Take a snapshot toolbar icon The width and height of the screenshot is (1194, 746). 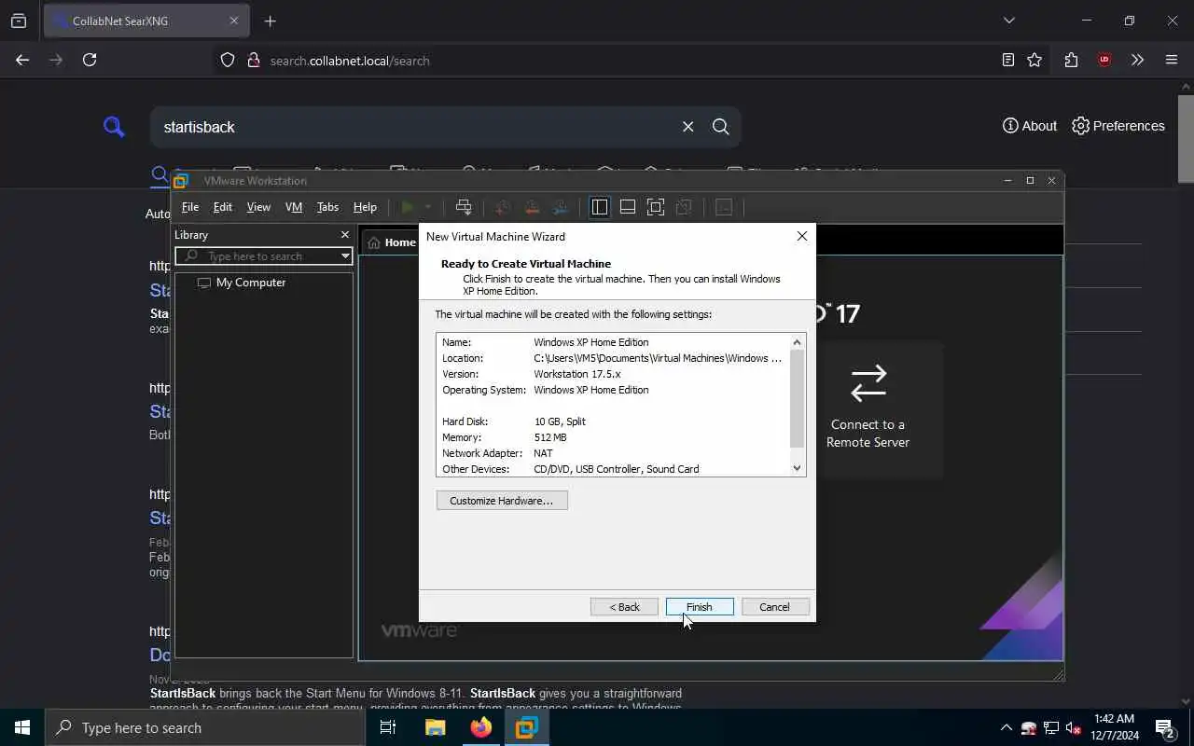pyautogui.click(x=503, y=207)
